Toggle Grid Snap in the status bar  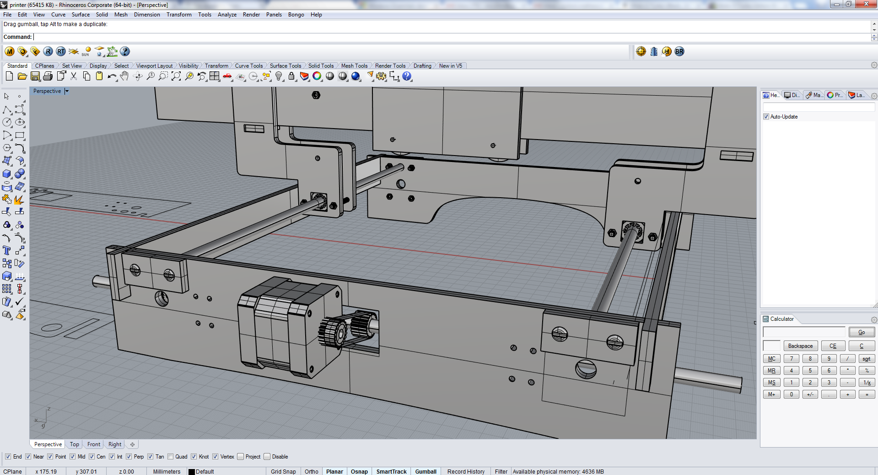coord(283,471)
